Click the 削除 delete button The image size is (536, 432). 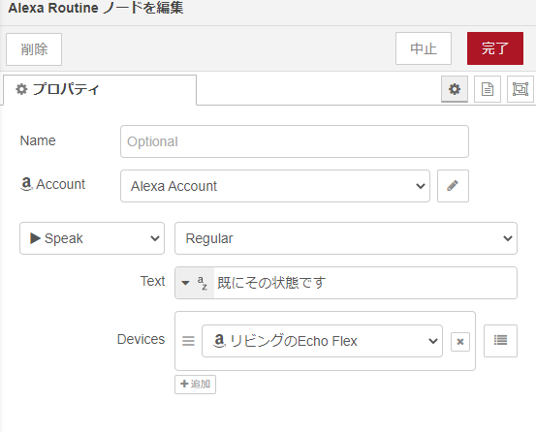pyautogui.click(x=34, y=49)
